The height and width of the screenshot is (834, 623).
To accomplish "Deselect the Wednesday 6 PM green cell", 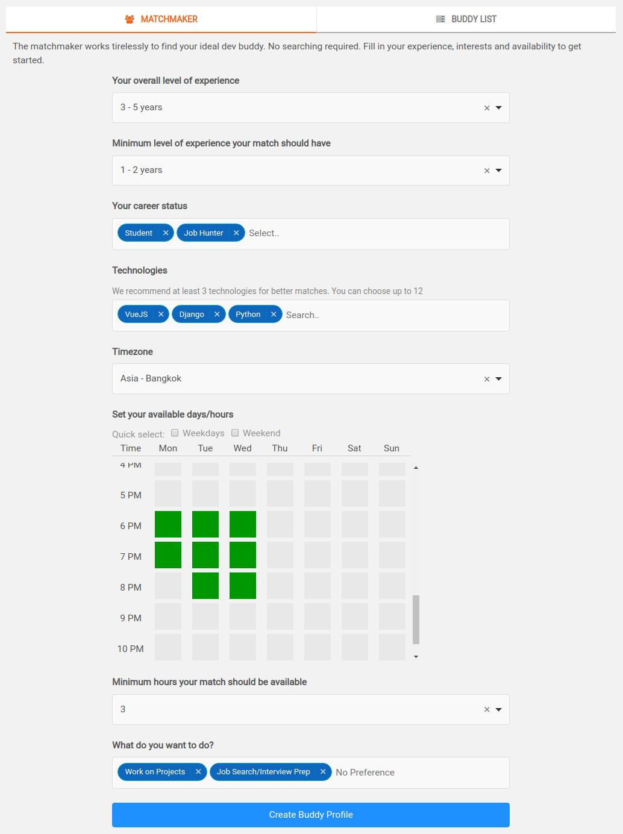I will tap(243, 524).
